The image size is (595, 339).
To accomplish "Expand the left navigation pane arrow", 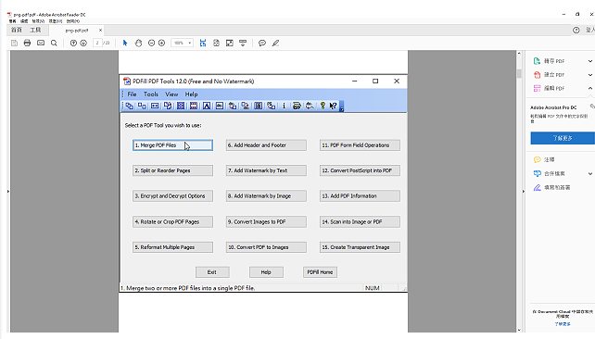I will pyautogui.click(x=8, y=191).
